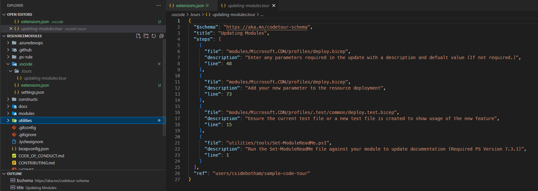538x191 pixels.
Task: Expand the modules folder
Action: click(8, 113)
